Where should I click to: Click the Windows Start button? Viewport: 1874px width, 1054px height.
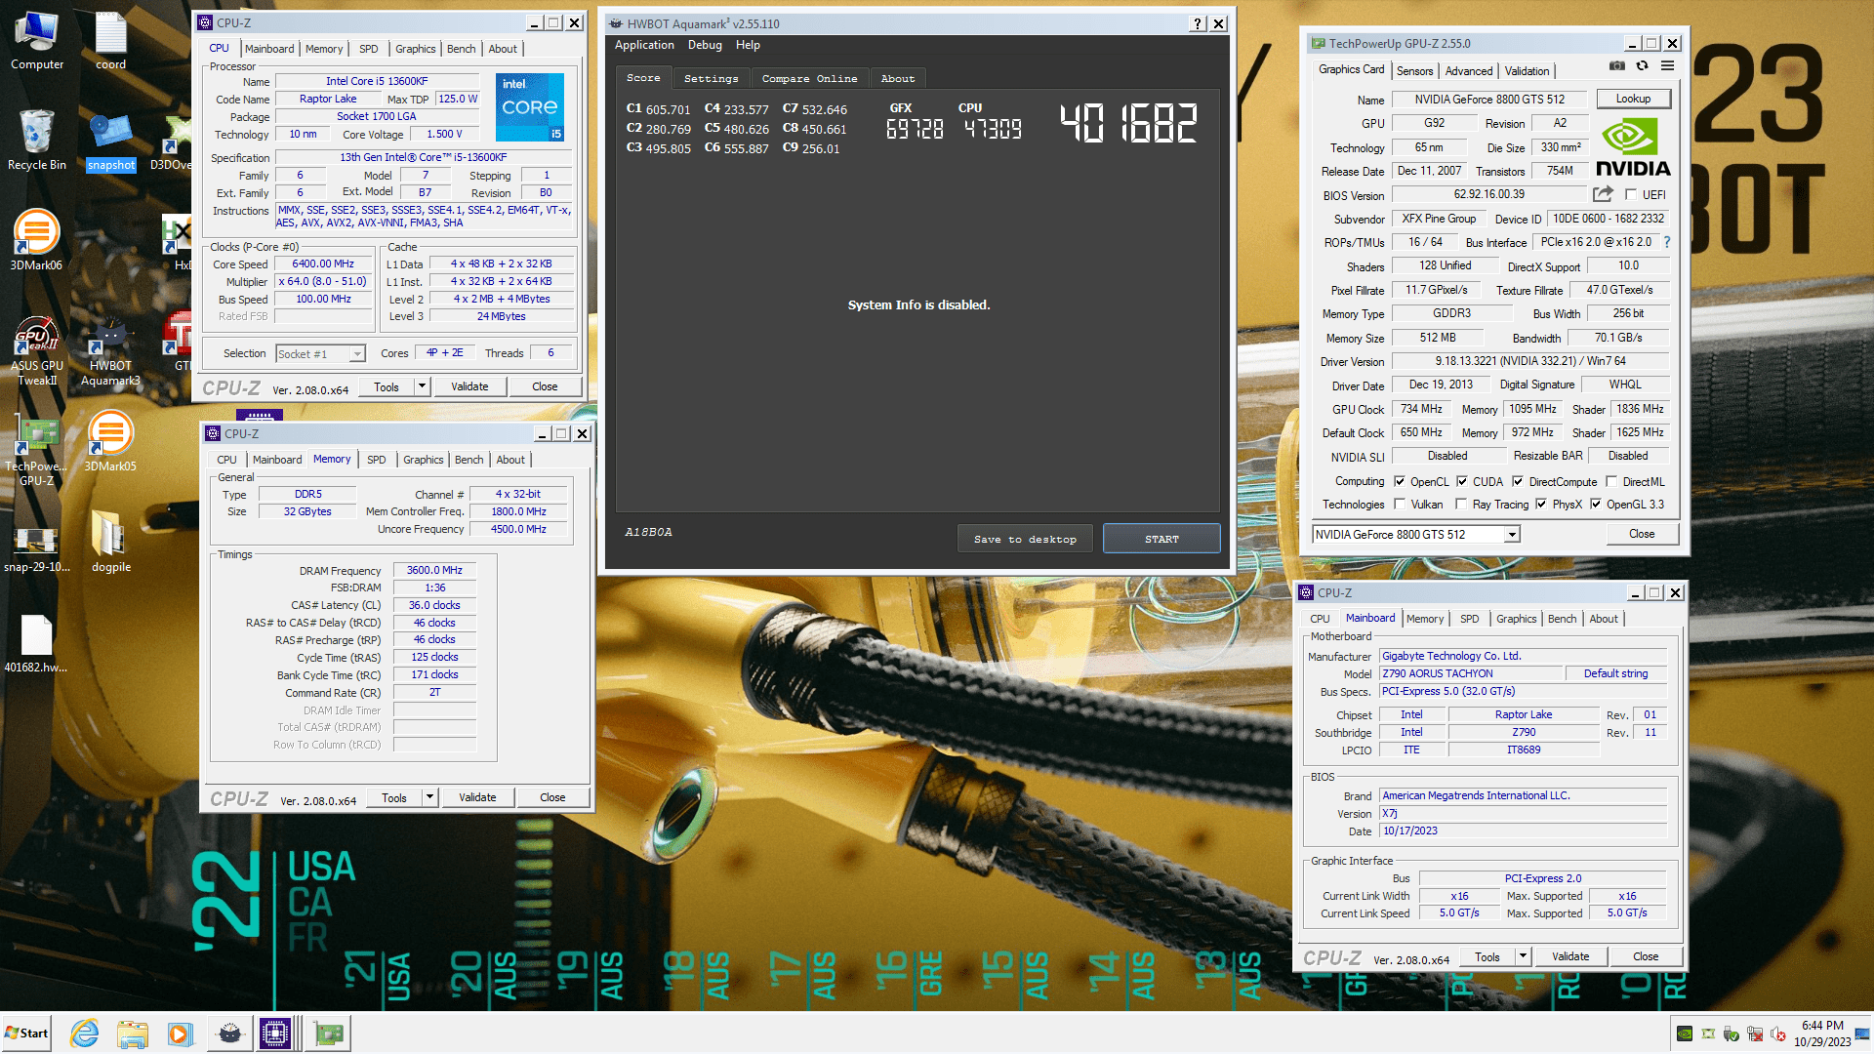tap(26, 1033)
